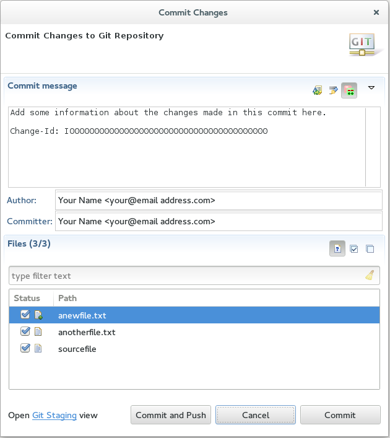Click the amend previous commit icon
The image size is (390, 438).
tap(317, 90)
